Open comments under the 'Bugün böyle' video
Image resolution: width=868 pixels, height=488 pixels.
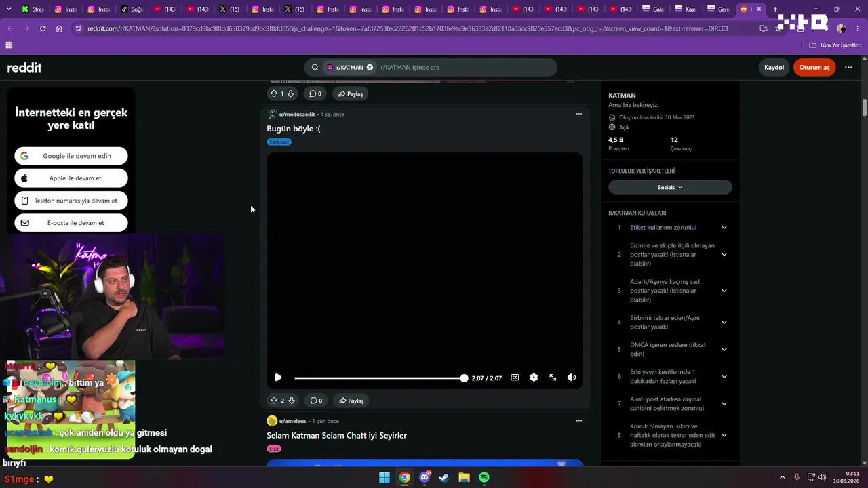315,401
